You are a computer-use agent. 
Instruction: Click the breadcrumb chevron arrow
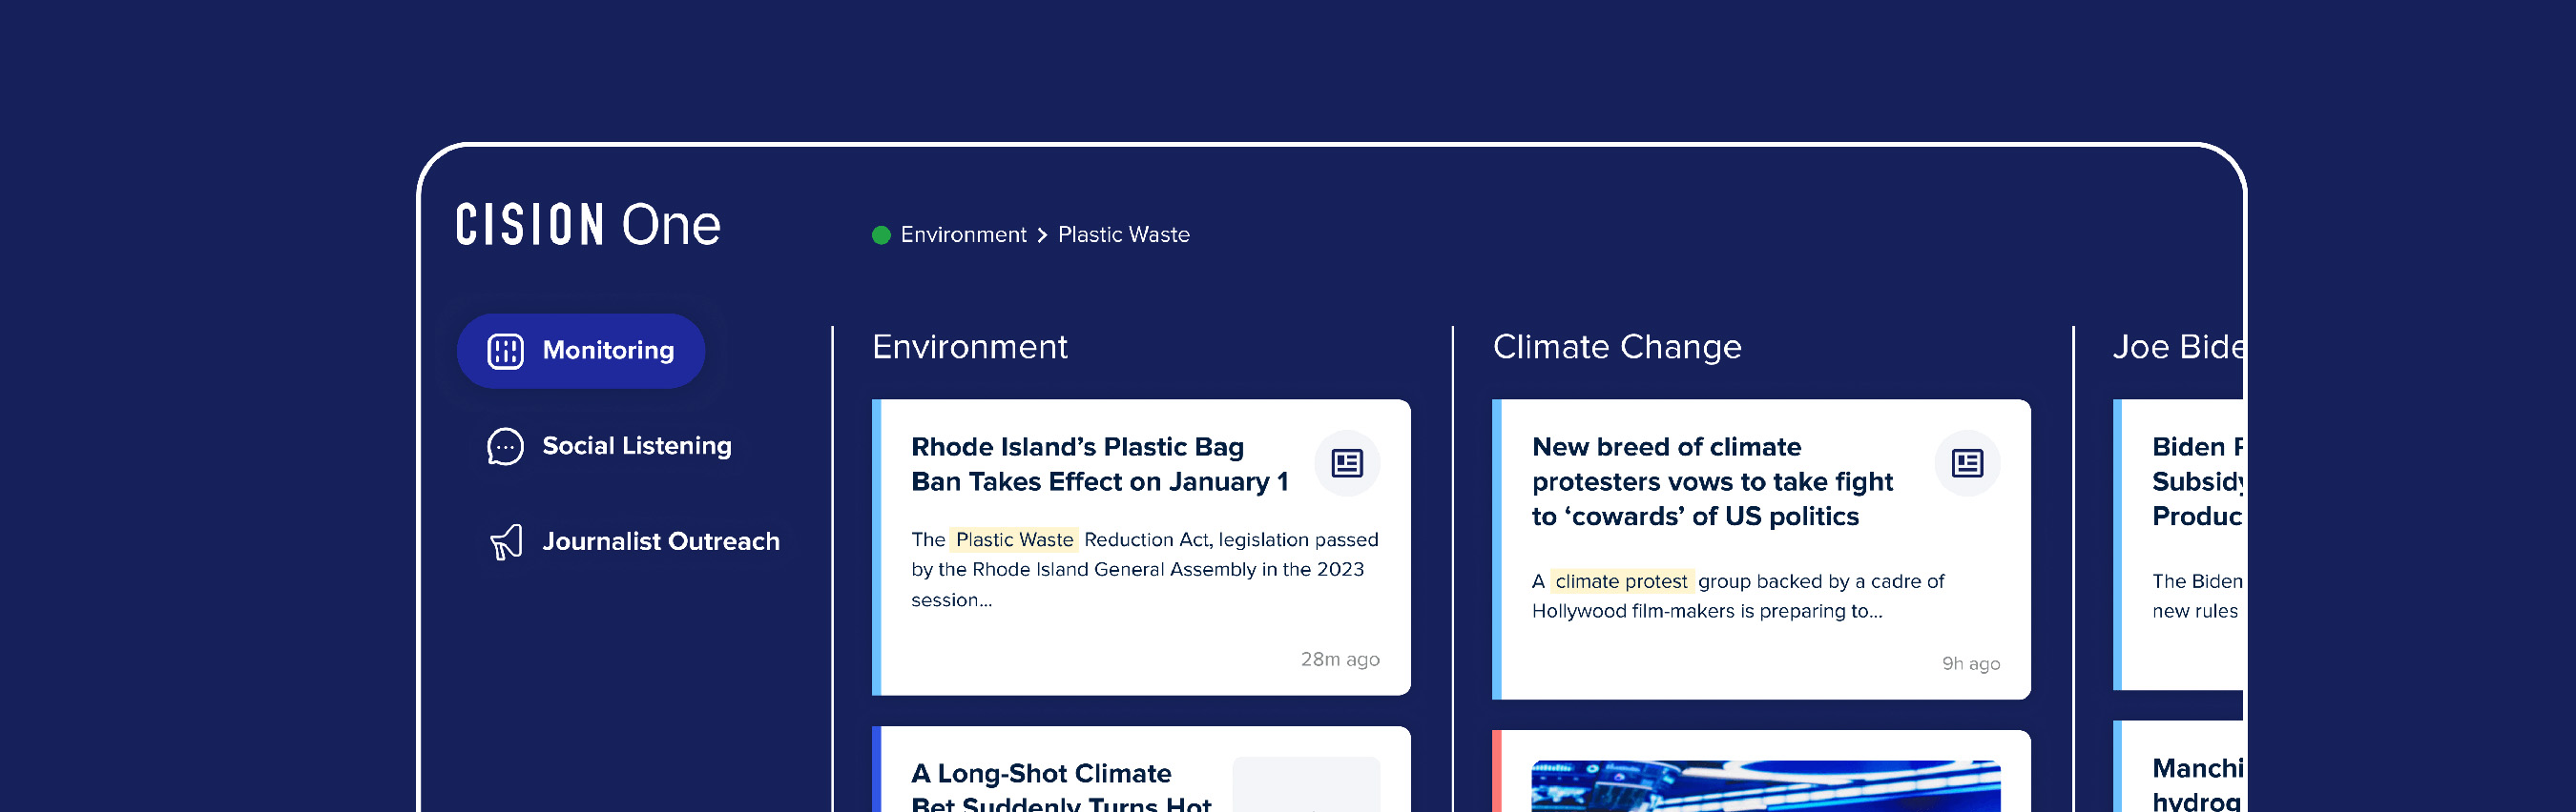point(1042,234)
